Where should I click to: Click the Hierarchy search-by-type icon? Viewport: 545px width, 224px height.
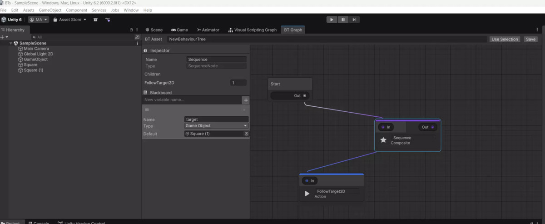click(137, 37)
